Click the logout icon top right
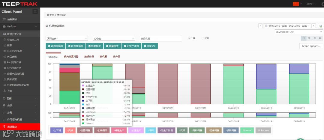This screenshot has width=324, height=140. 322,4
